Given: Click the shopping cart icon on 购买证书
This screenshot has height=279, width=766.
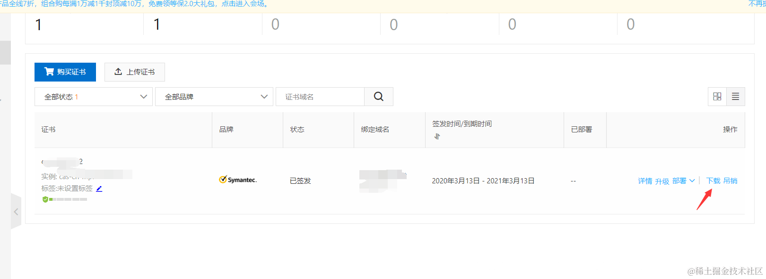Looking at the screenshot, I should pos(49,72).
